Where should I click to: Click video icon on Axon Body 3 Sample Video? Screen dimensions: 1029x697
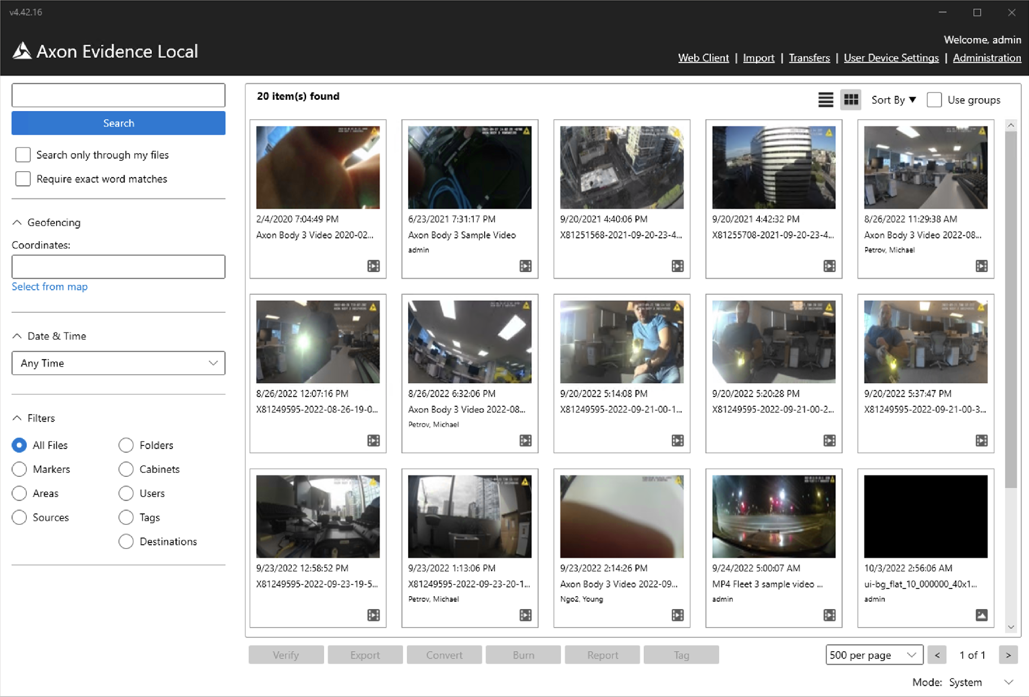525,266
